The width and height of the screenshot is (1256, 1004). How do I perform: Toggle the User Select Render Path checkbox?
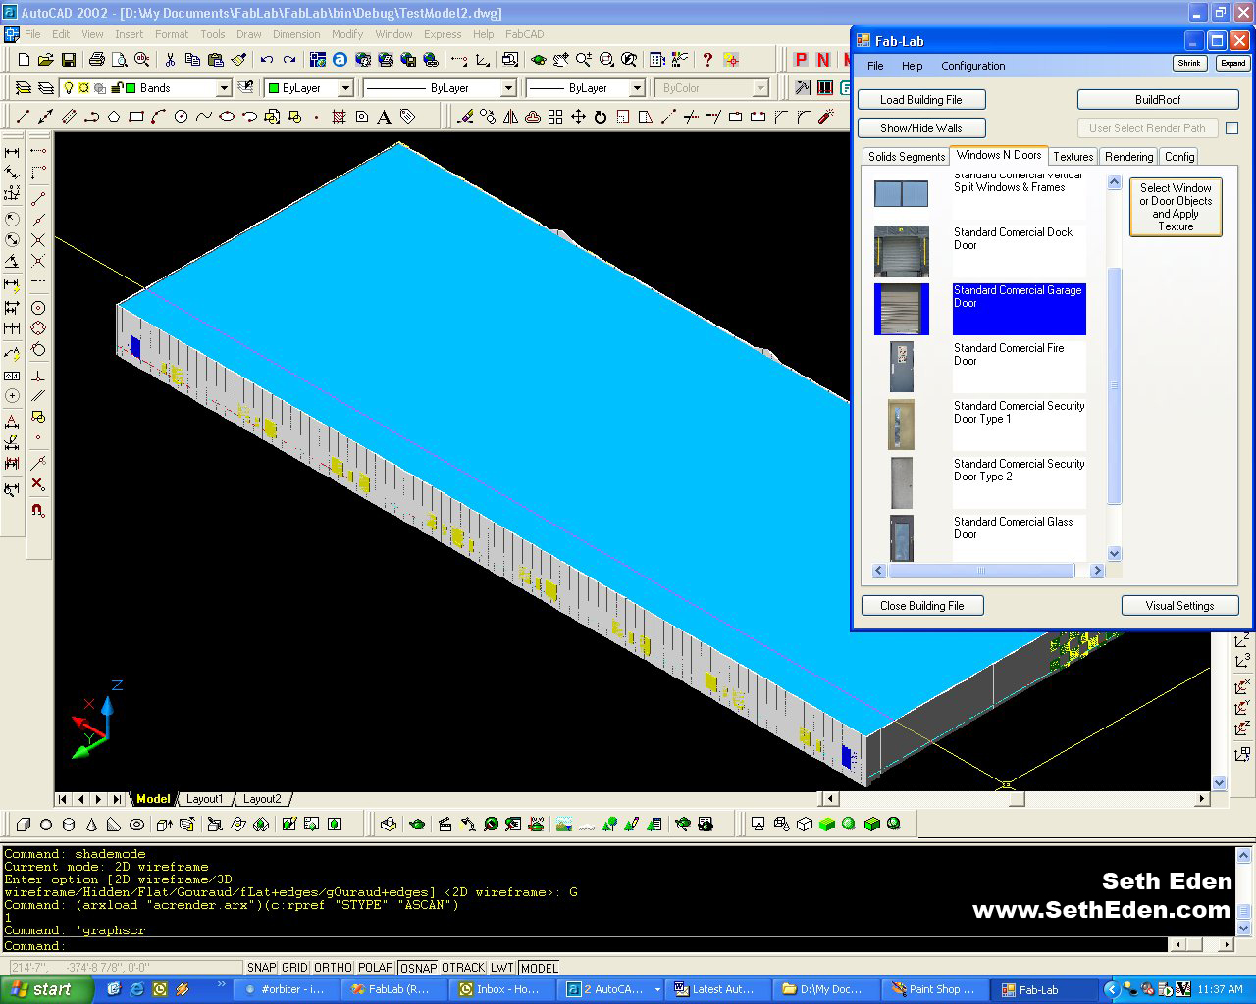point(1231,128)
